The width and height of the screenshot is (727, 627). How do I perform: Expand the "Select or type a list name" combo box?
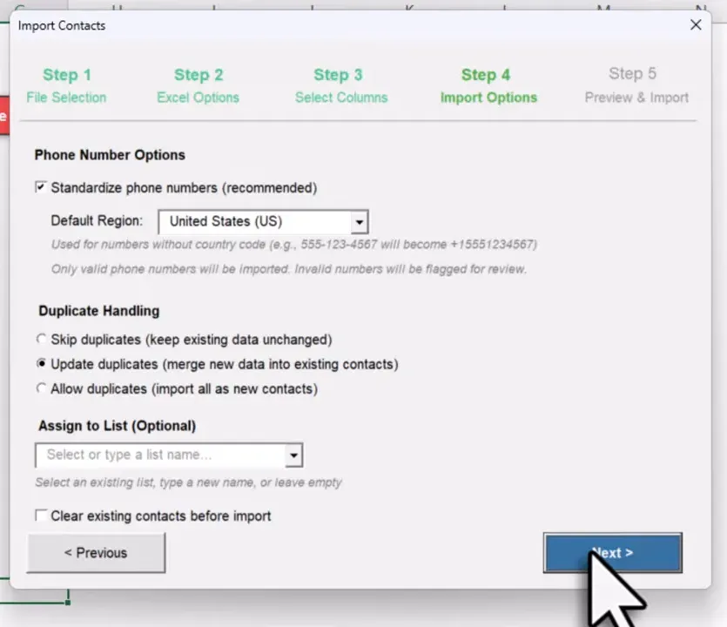pyautogui.click(x=293, y=455)
